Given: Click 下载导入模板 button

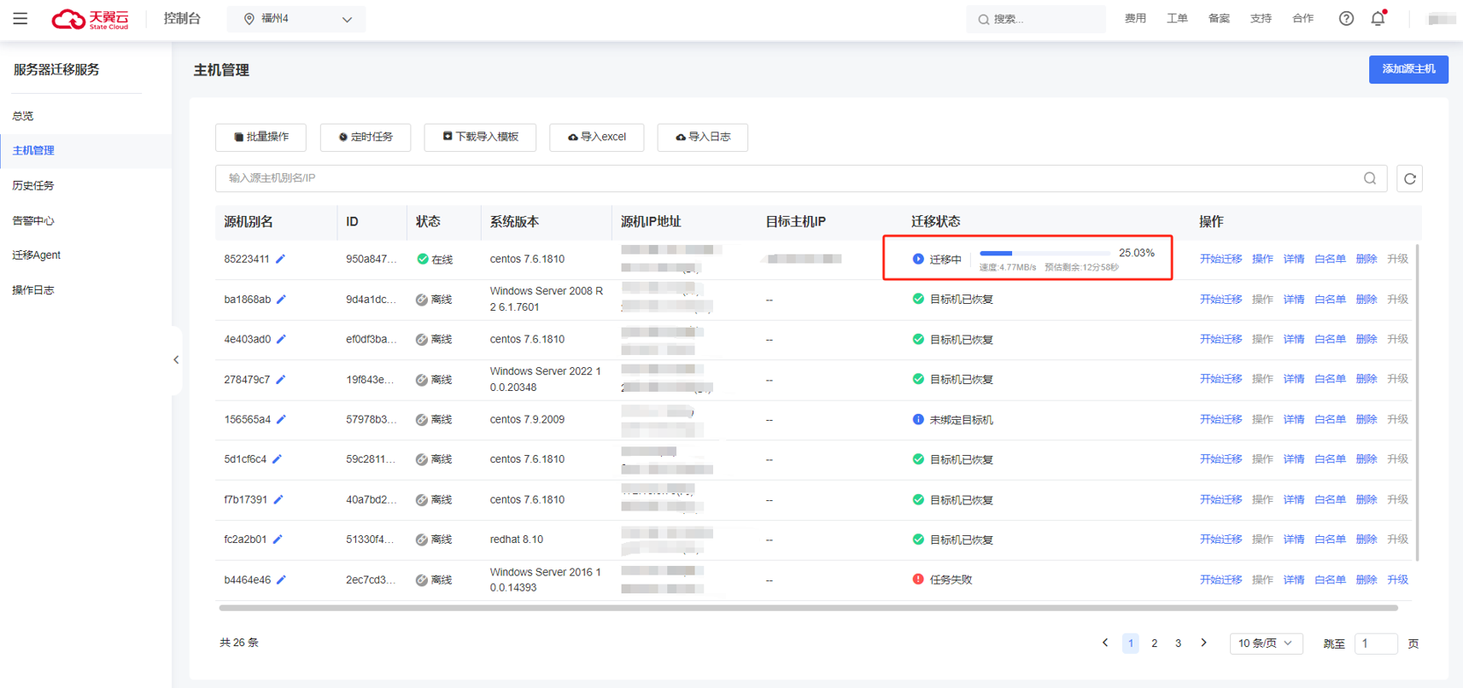Looking at the screenshot, I should click(480, 137).
